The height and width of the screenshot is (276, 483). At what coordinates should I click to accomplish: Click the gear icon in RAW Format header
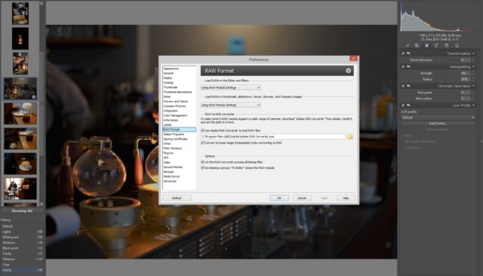click(x=348, y=71)
